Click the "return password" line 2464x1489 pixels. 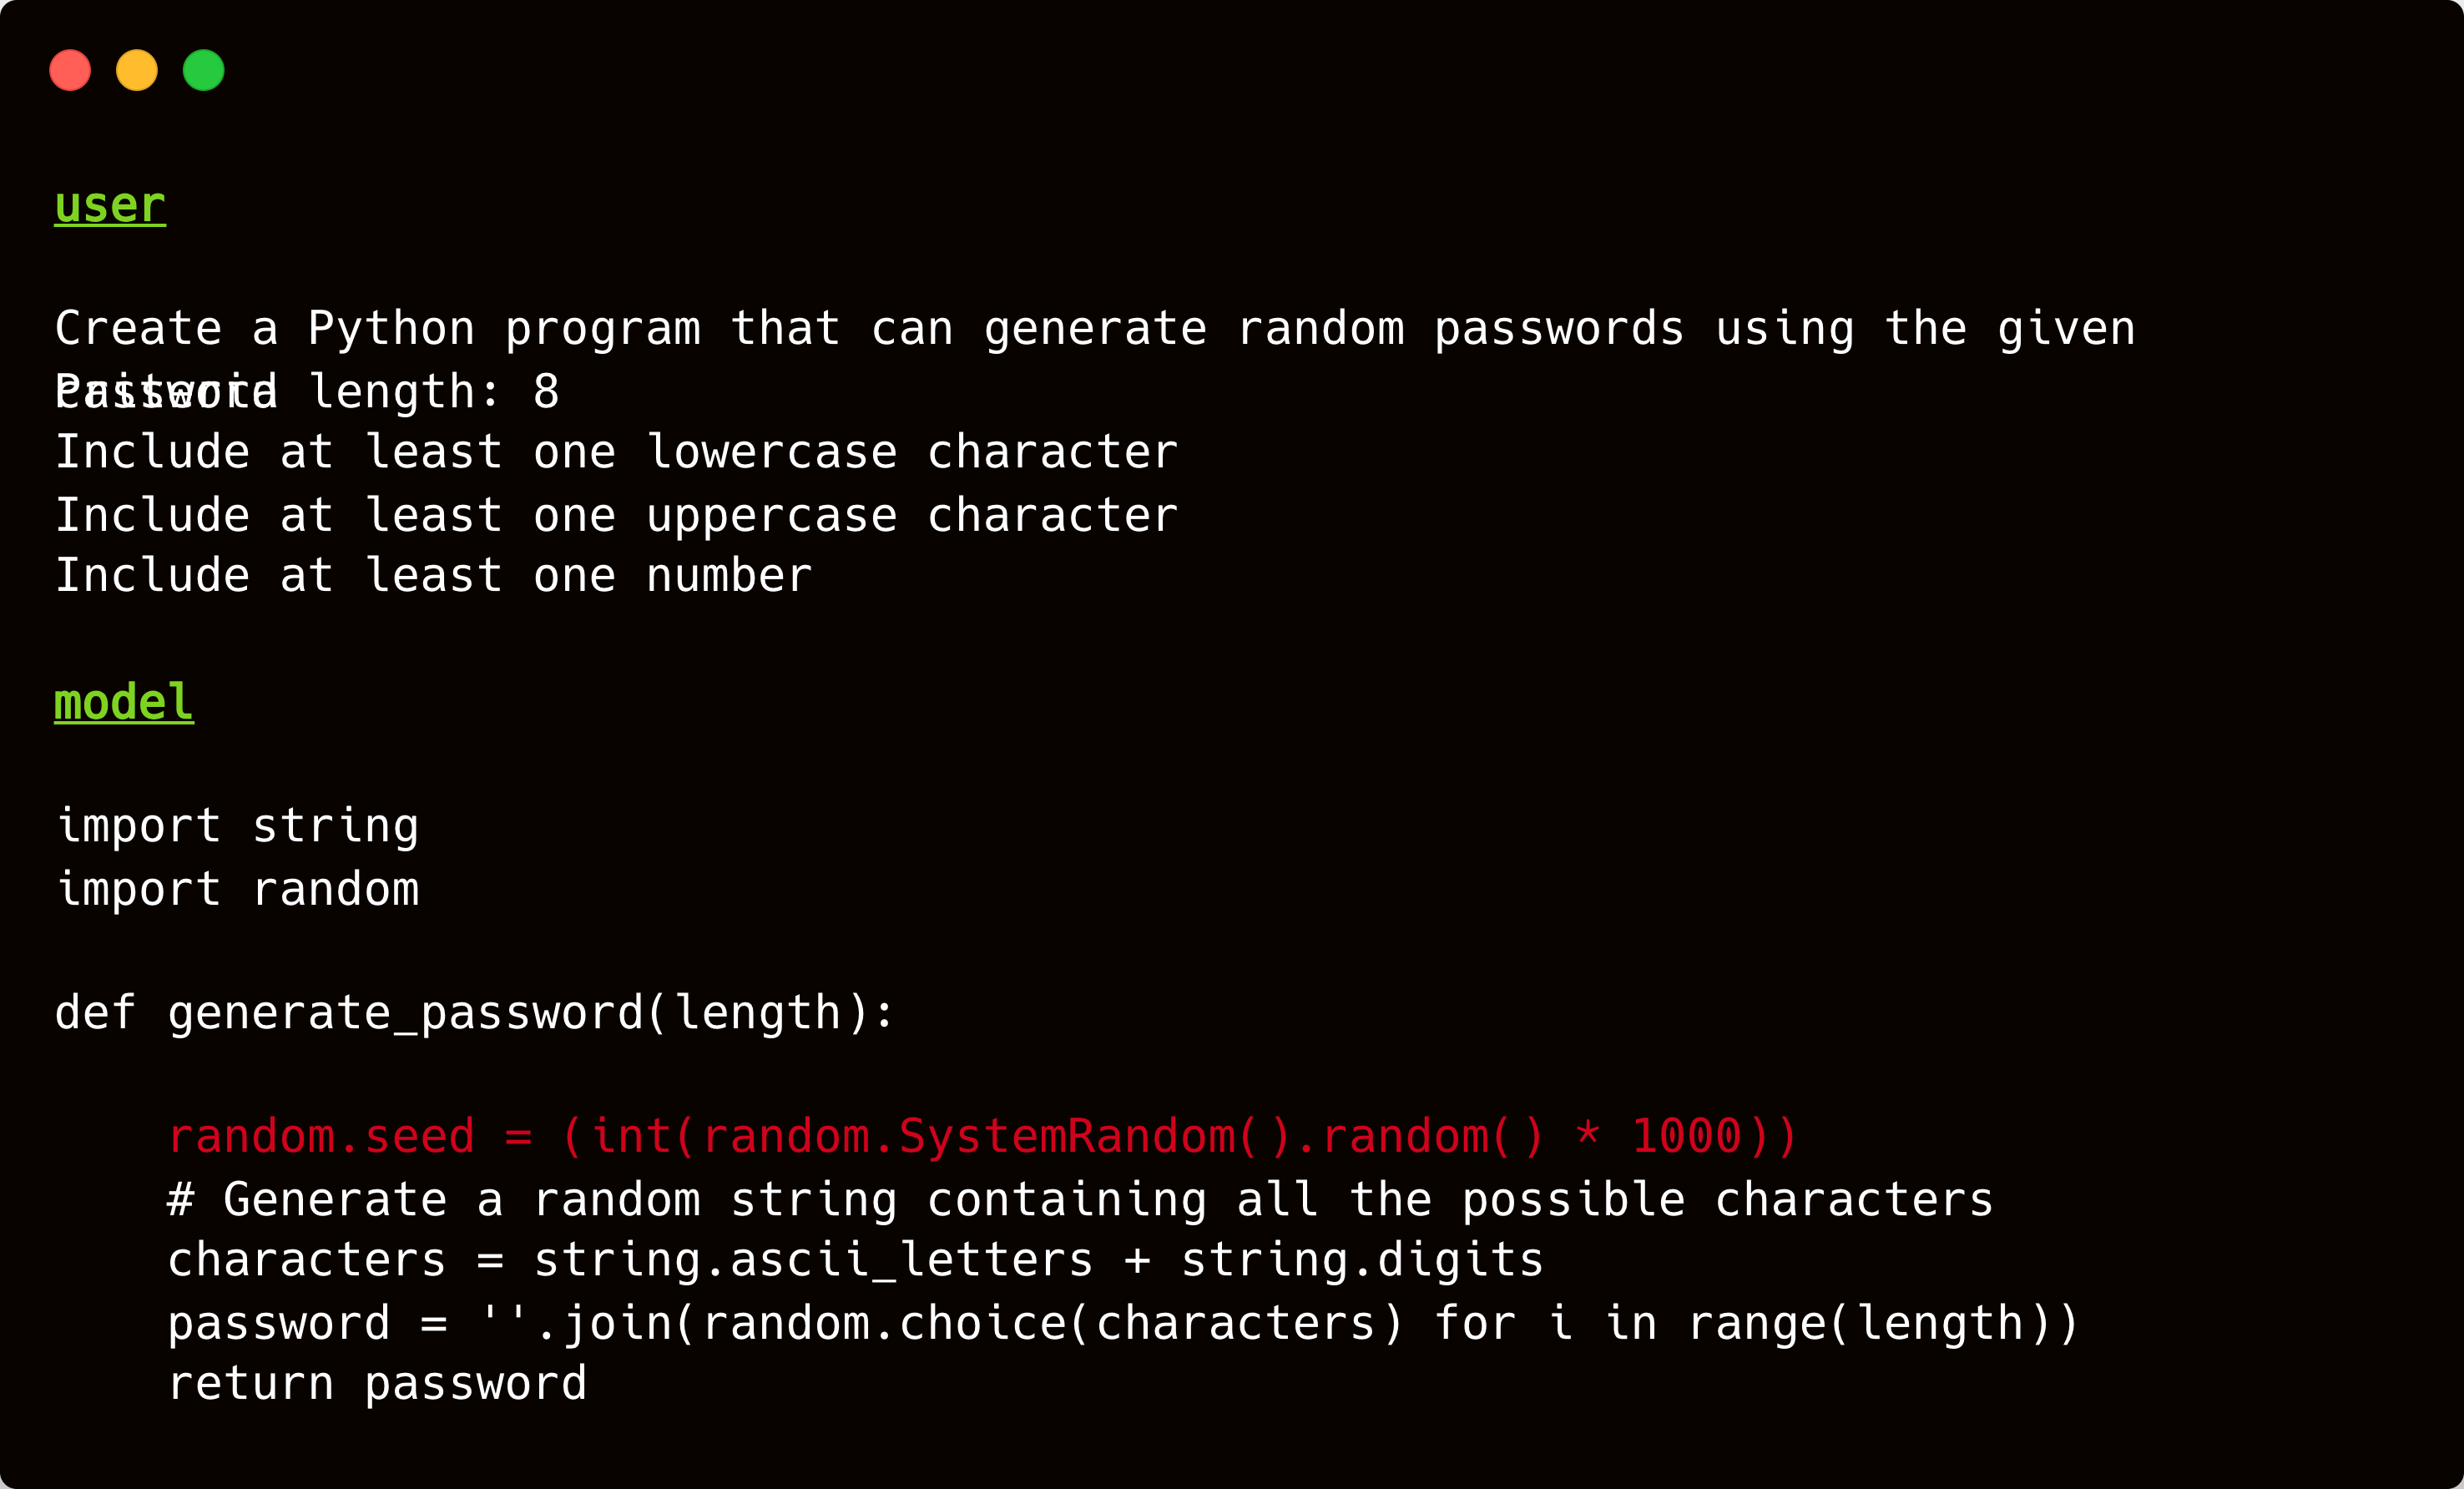(x=377, y=1384)
